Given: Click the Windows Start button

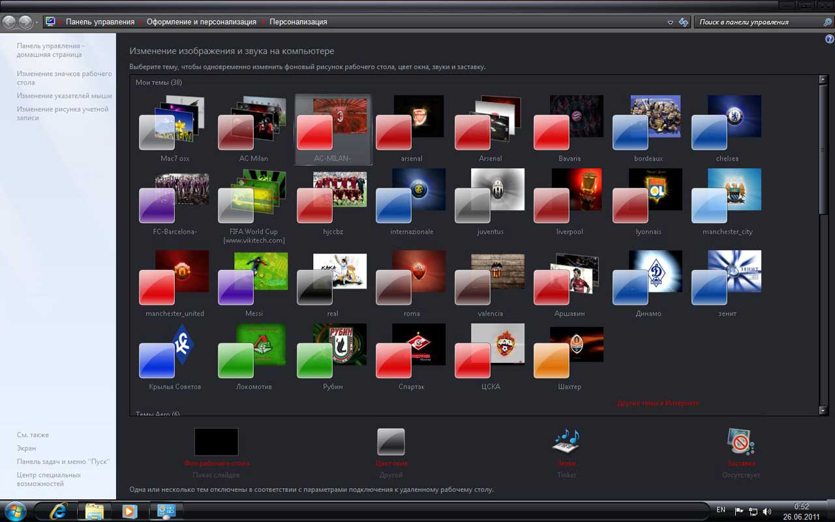Looking at the screenshot, I should point(14,510).
